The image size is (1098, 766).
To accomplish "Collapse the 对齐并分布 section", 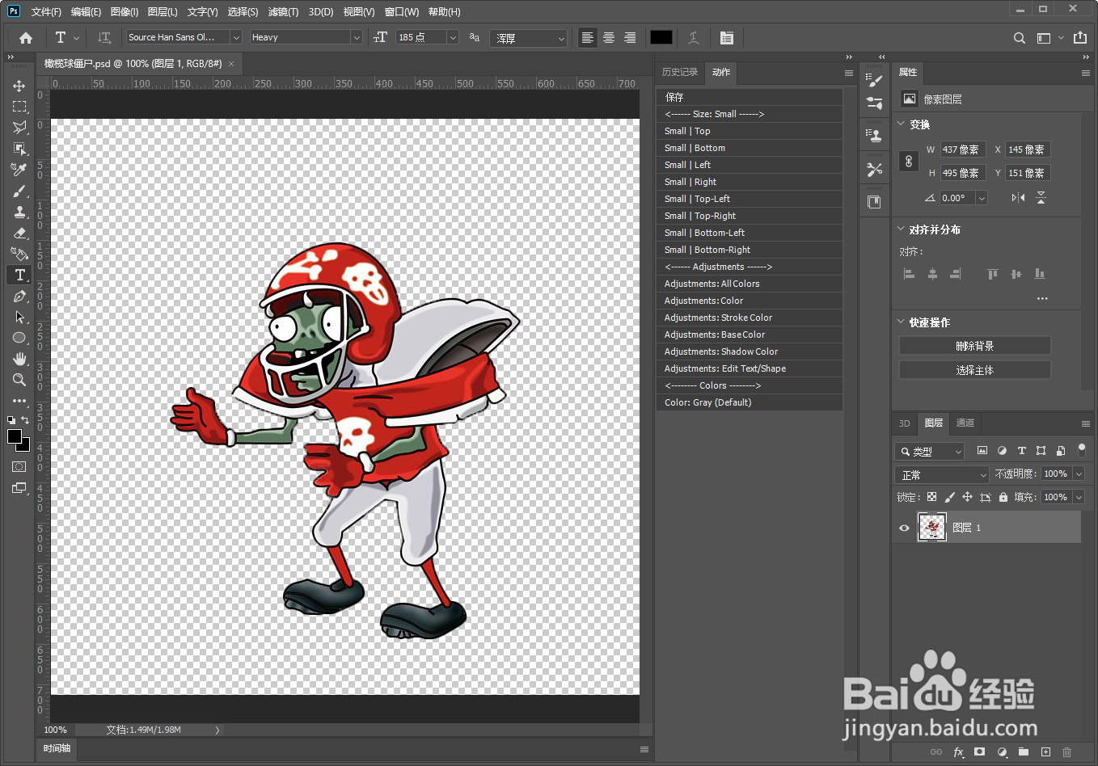I will 902,229.
